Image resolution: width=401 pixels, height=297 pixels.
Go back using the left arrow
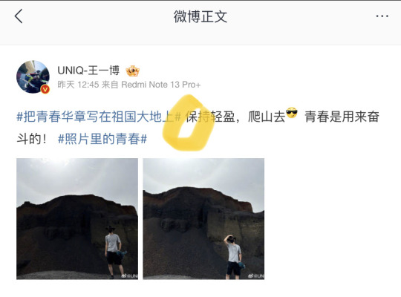pyautogui.click(x=19, y=16)
